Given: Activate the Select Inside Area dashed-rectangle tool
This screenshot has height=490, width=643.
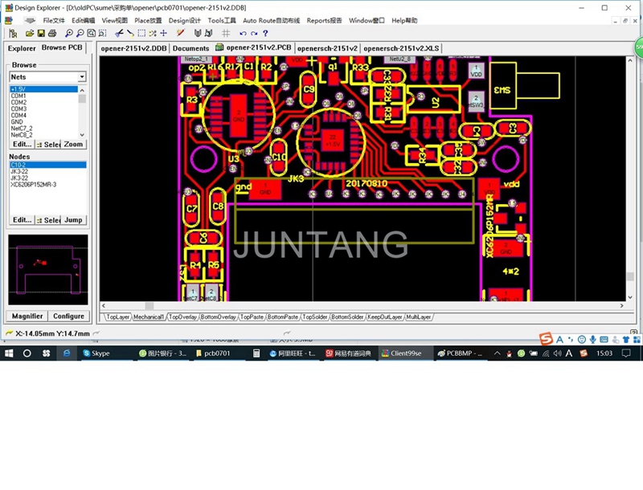Looking at the screenshot, I should click(x=141, y=33).
